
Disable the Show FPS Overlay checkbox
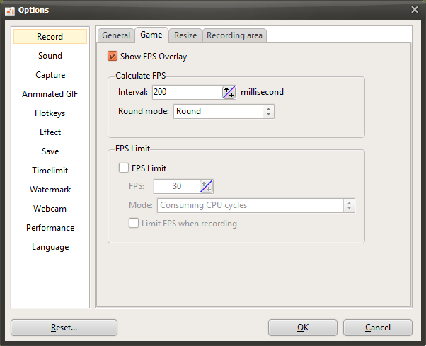[x=113, y=57]
